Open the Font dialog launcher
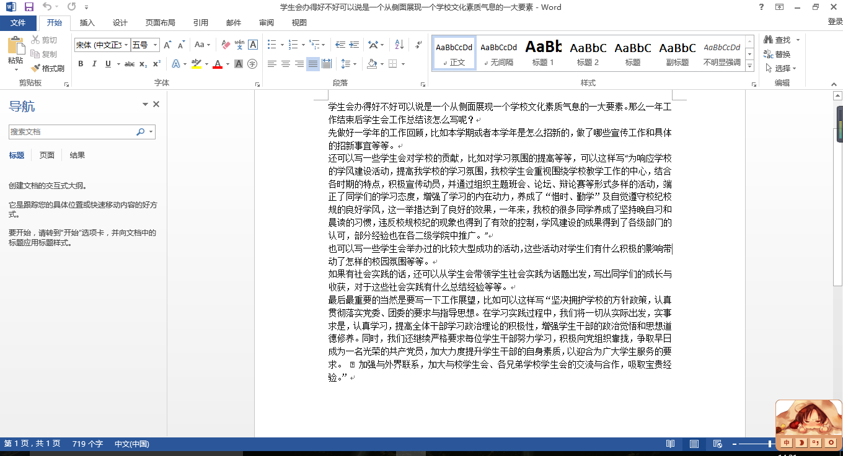 [257, 84]
